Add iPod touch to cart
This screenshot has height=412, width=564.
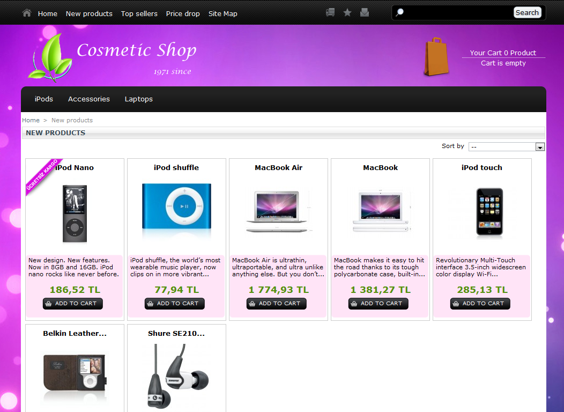[x=480, y=304]
